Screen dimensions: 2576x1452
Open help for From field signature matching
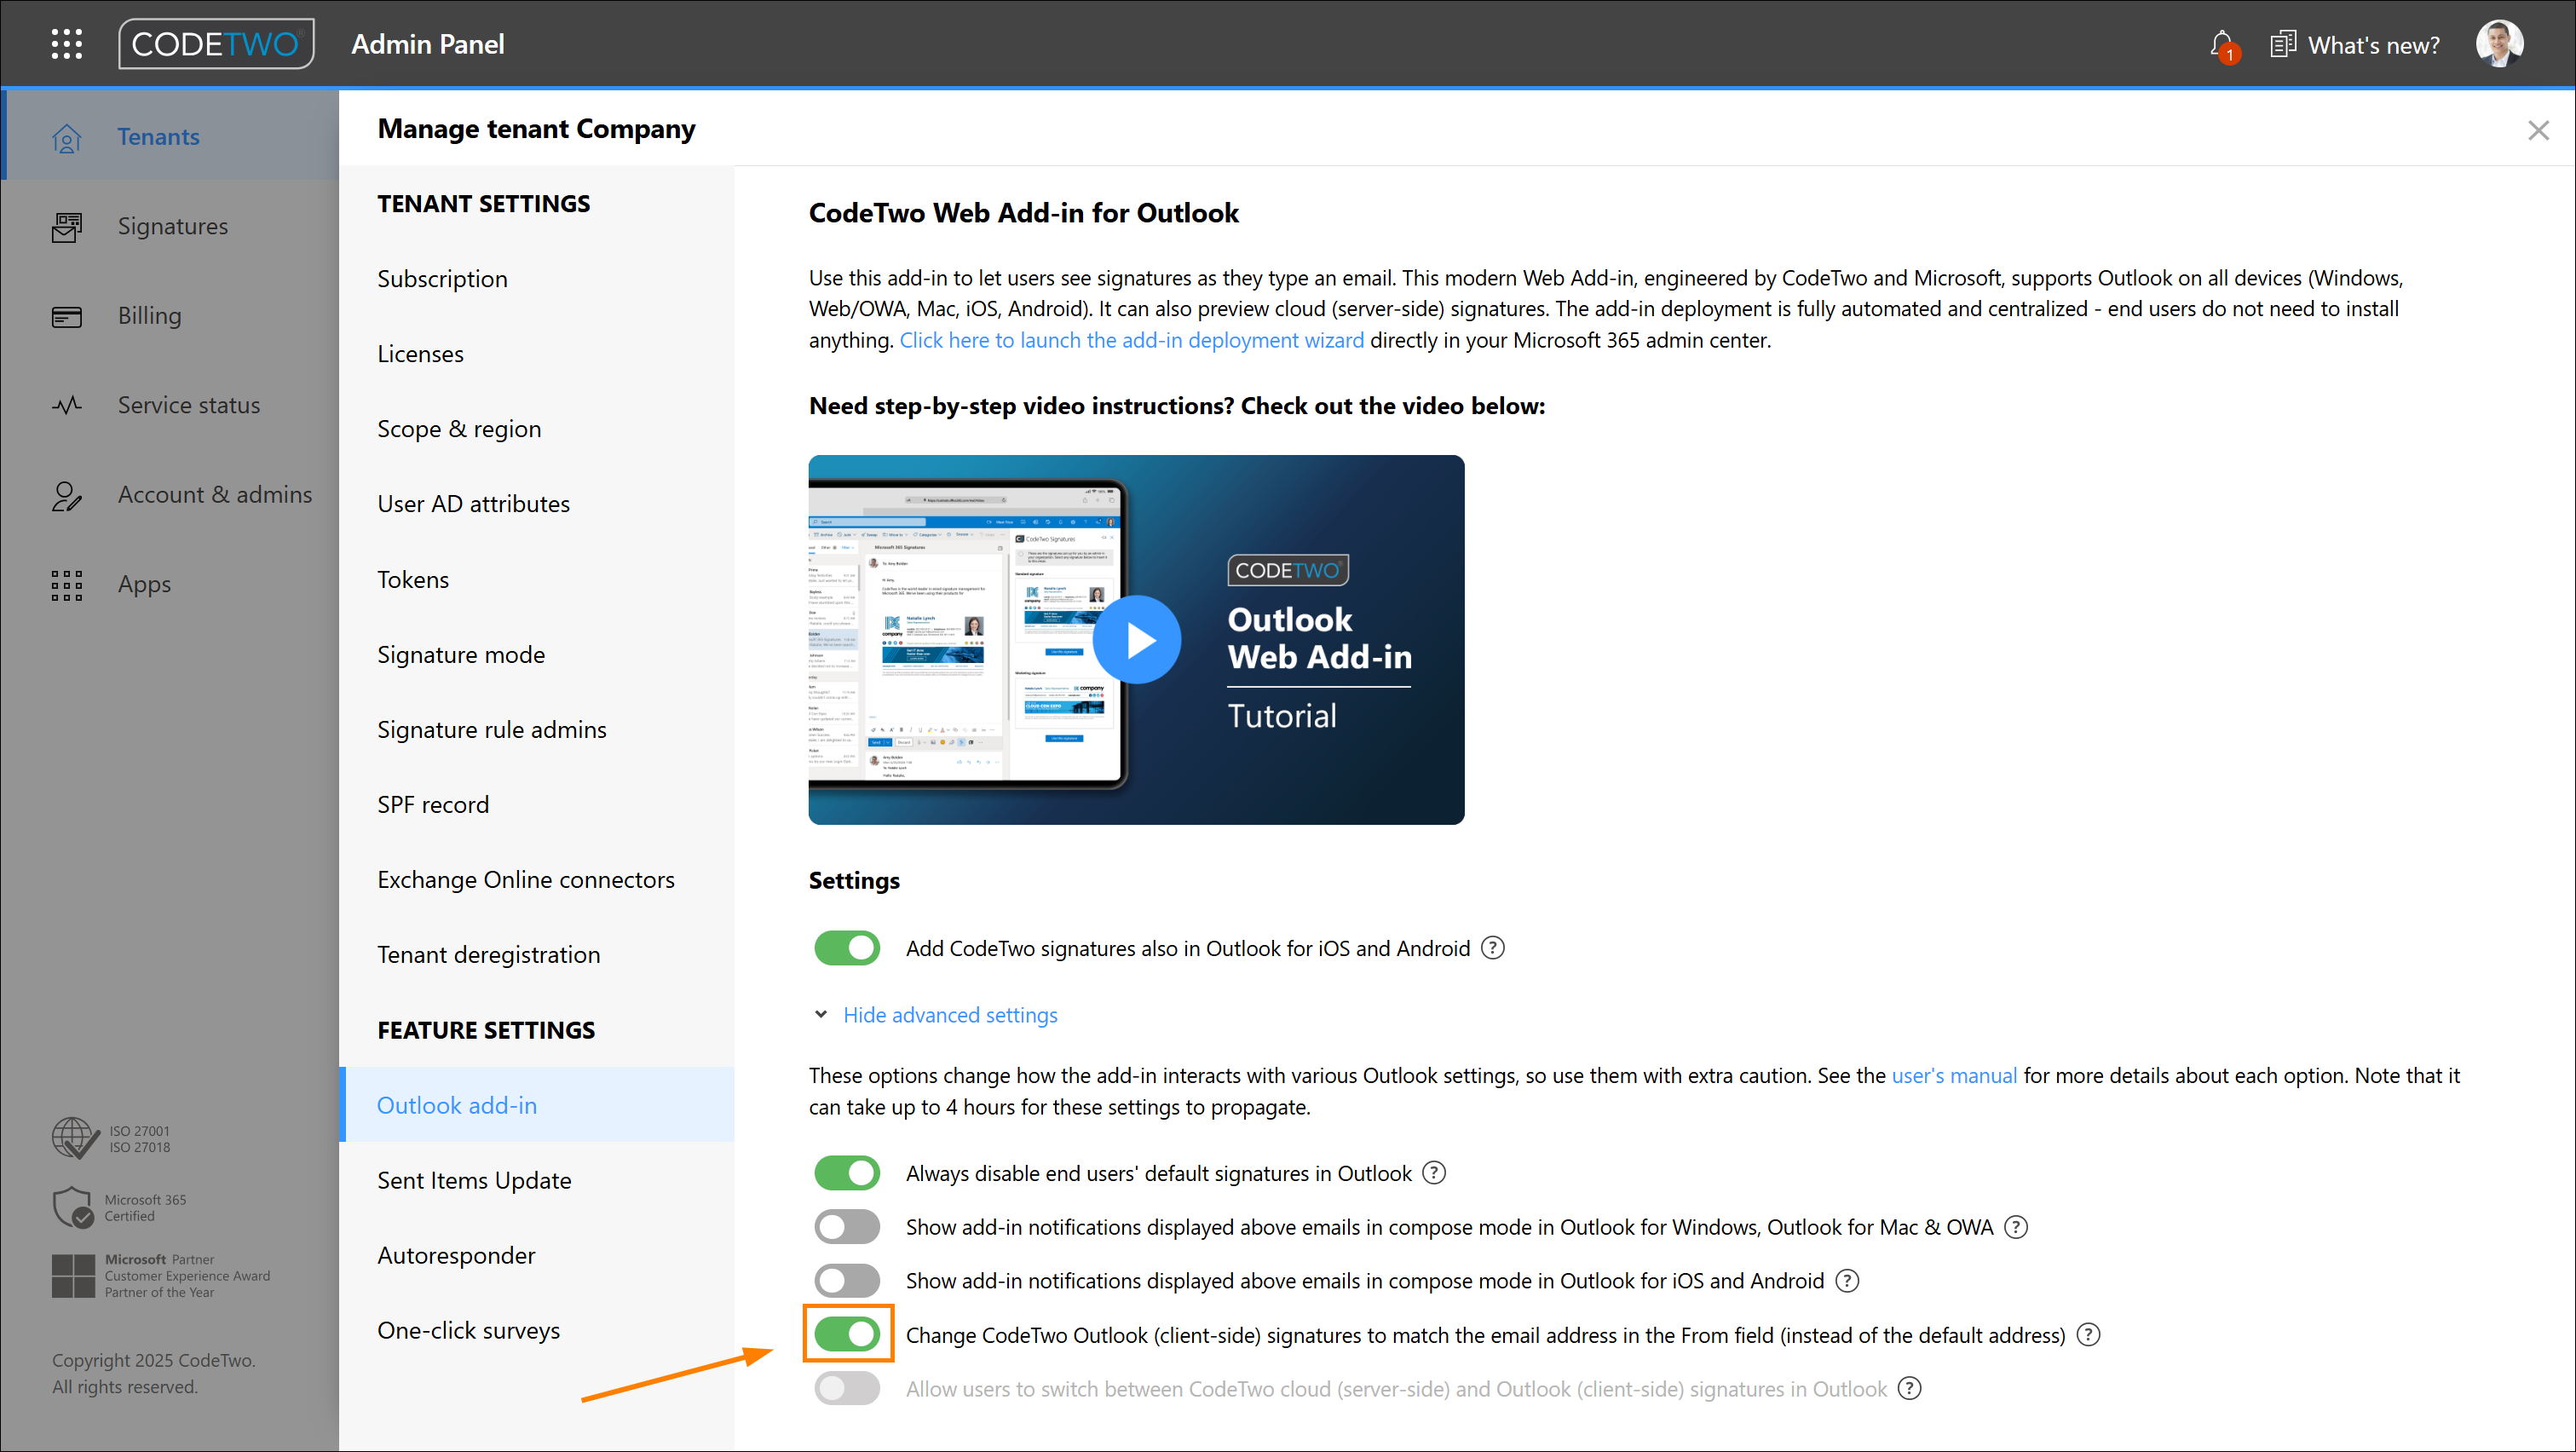point(2089,1334)
